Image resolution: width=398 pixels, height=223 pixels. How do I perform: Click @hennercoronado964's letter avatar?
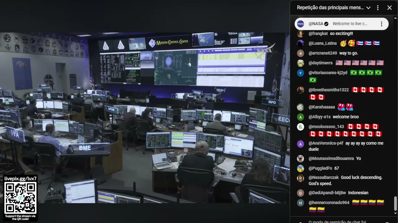[300, 203]
